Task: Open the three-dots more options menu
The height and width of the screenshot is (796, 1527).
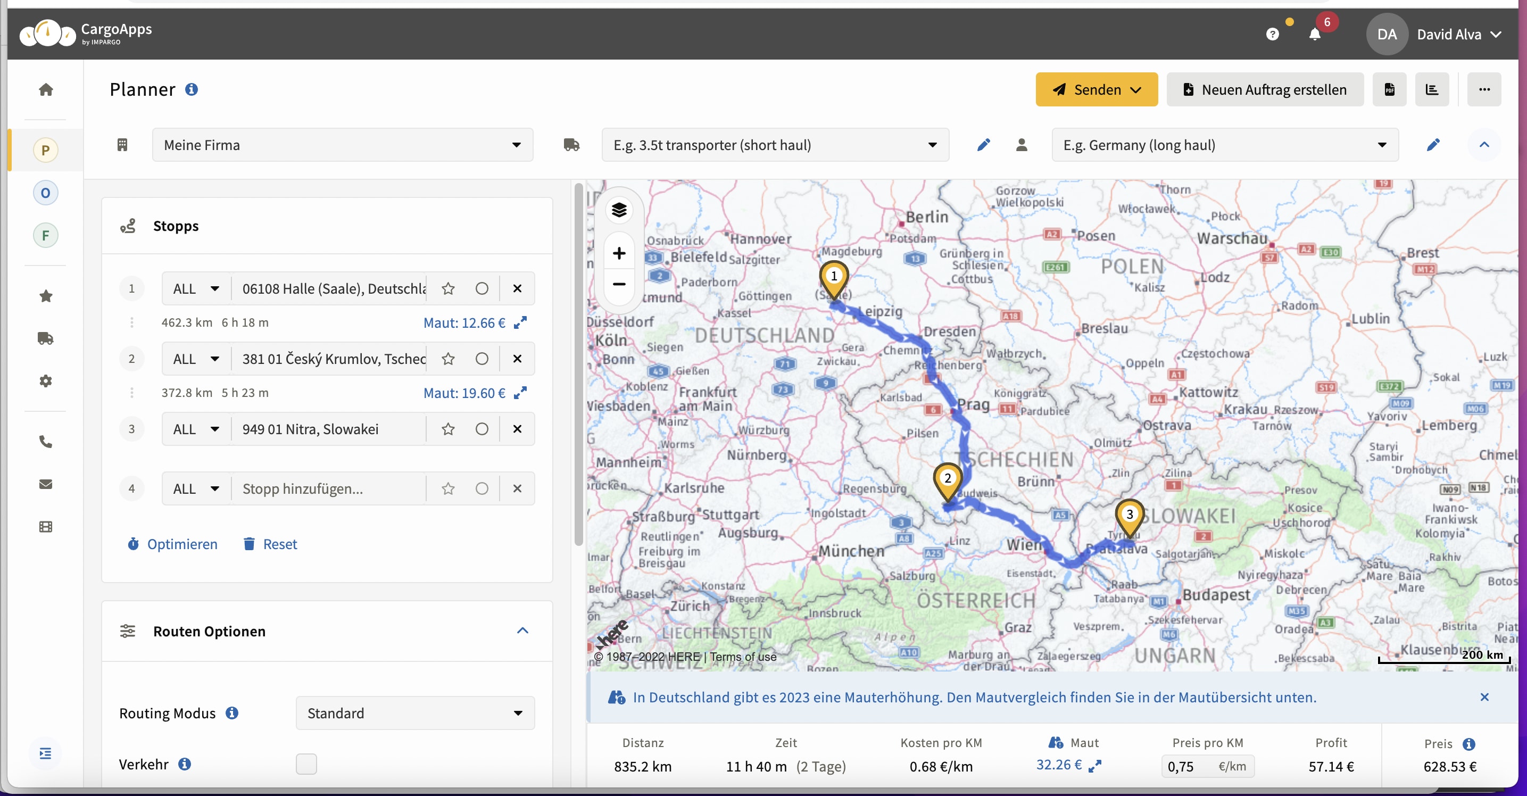Action: [1484, 89]
